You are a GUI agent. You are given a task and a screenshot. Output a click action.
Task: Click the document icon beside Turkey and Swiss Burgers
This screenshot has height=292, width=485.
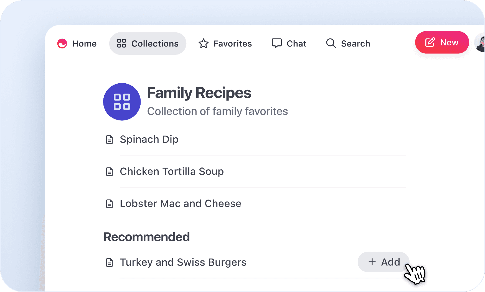pyautogui.click(x=110, y=262)
